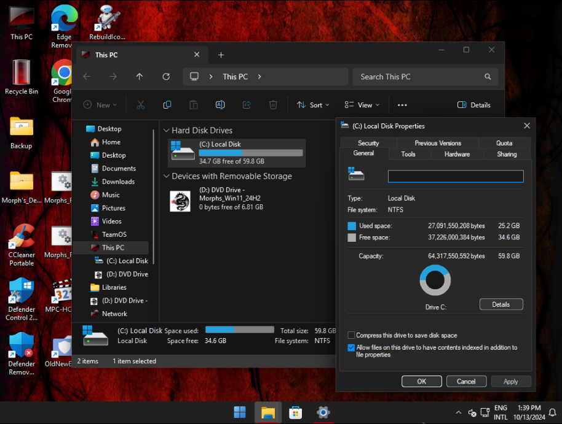Enable Compress this drive checkbox
The image size is (562, 424).
pos(351,335)
